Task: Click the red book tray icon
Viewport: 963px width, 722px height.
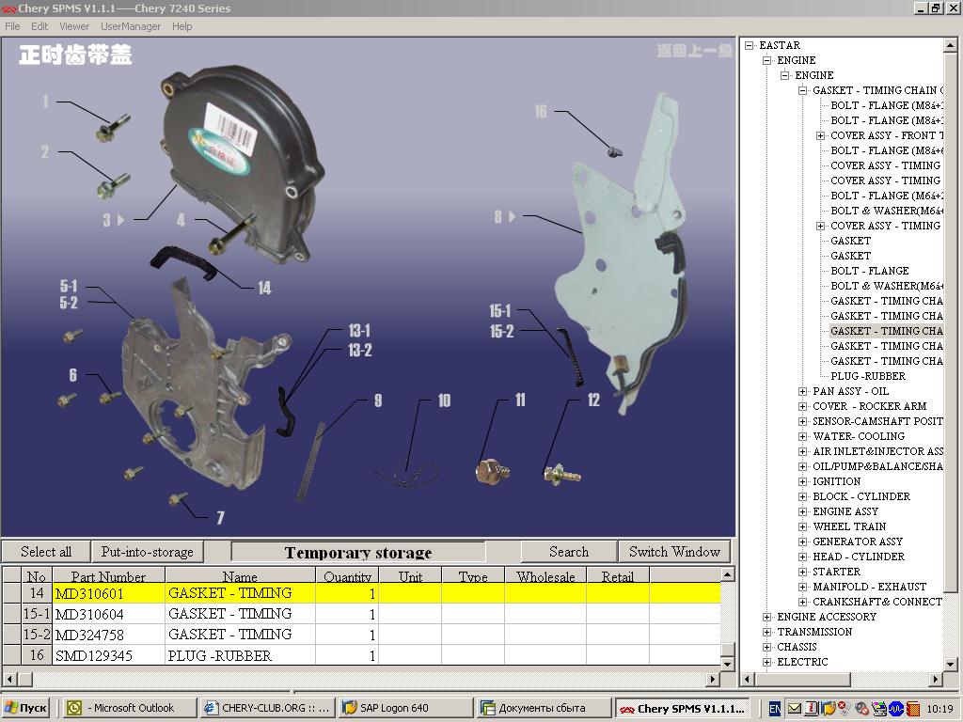Action: (912, 709)
